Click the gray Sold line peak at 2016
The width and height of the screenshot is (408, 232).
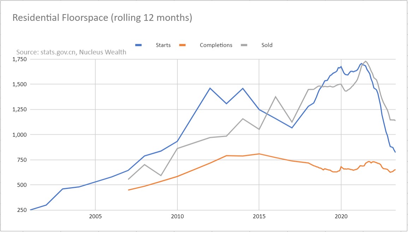(276, 96)
